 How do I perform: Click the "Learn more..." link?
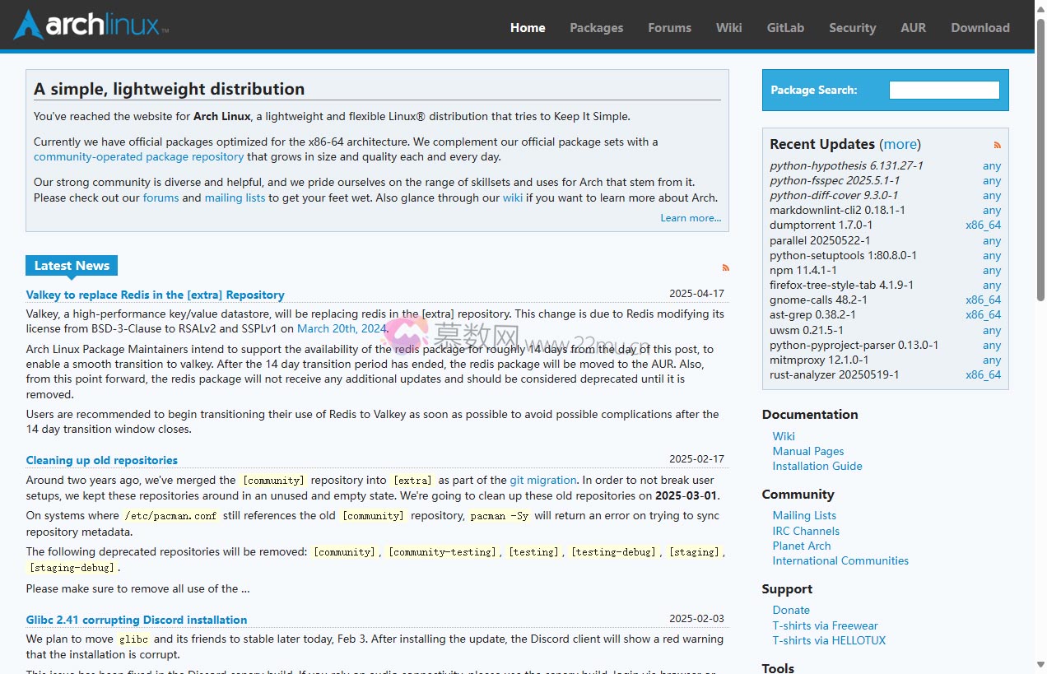pyautogui.click(x=691, y=217)
